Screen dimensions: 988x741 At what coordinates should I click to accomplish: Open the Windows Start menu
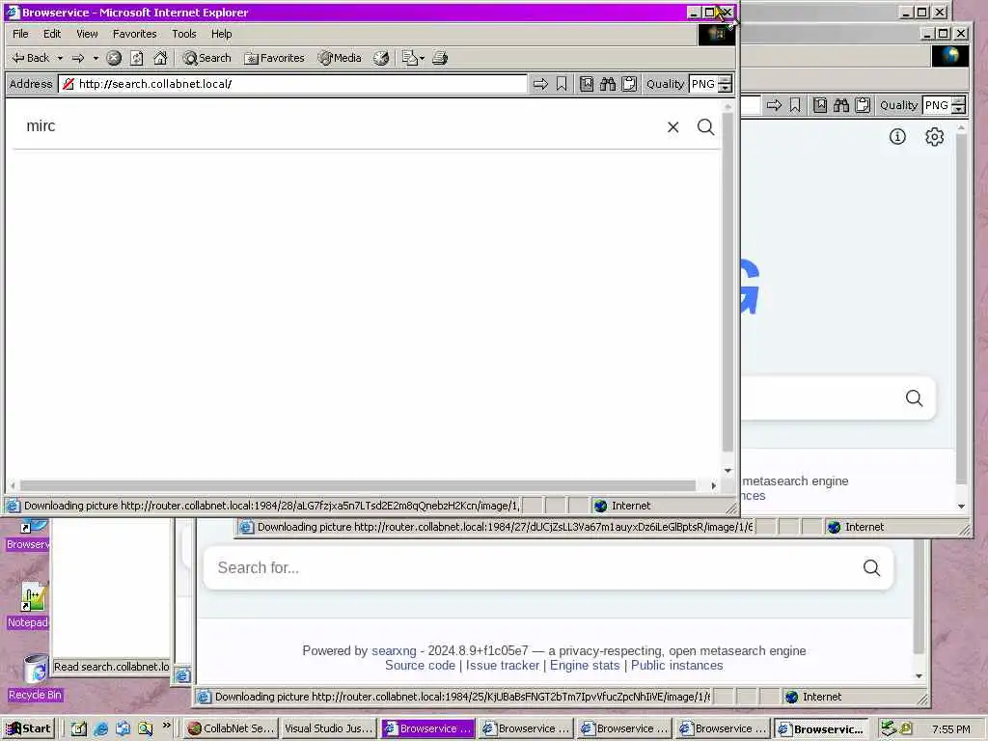pyautogui.click(x=28, y=728)
